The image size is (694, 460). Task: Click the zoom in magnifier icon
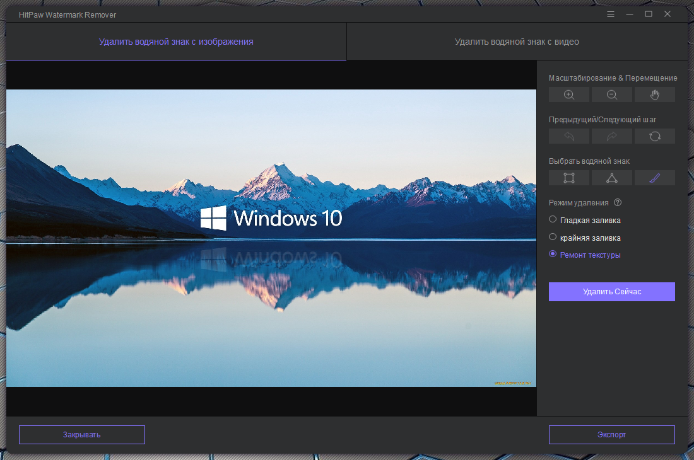[x=568, y=95]
